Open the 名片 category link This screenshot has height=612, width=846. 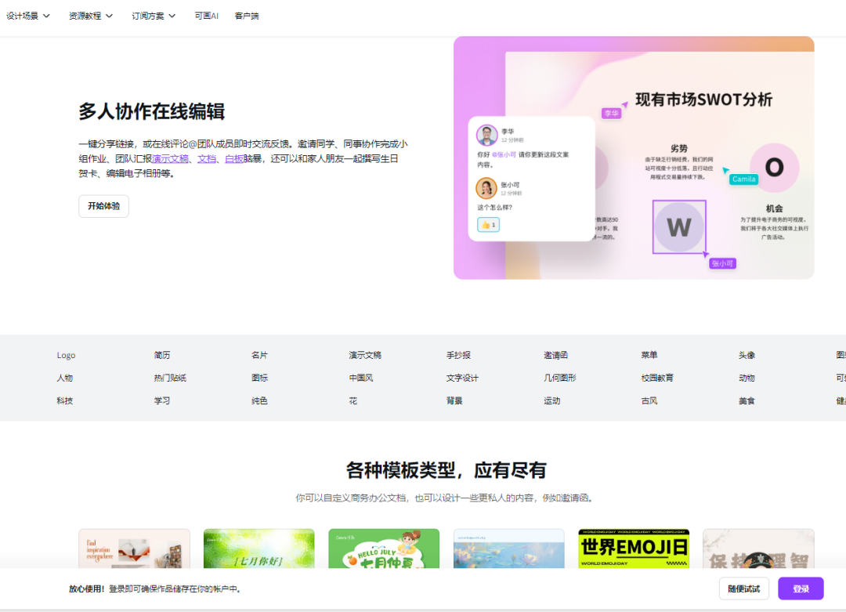point(259,355)
